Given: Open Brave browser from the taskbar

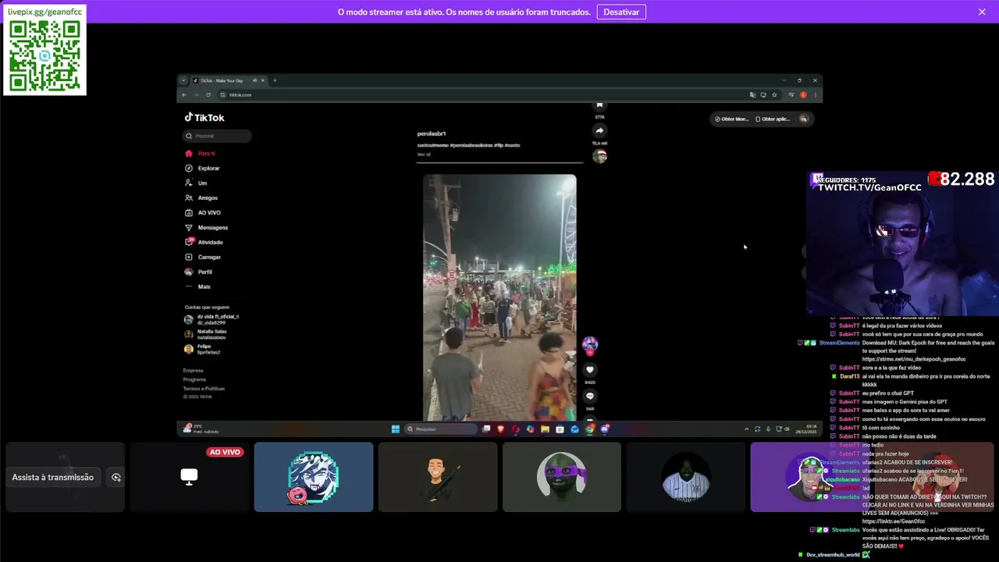Looking at the screenshot, I should 500,429.
